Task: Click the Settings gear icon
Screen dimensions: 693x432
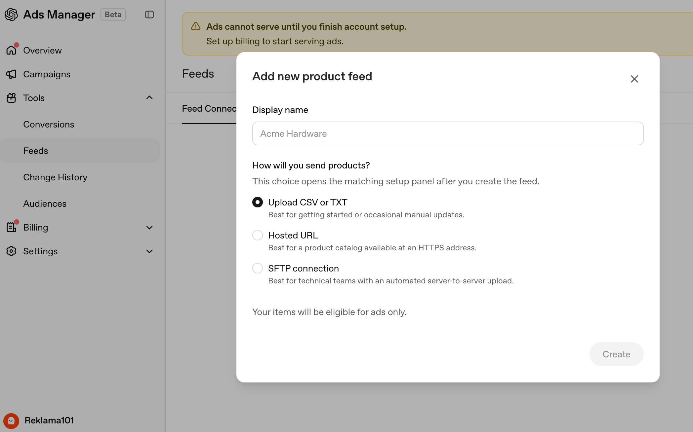Action: pyautogui.click(x=11, y=251)
